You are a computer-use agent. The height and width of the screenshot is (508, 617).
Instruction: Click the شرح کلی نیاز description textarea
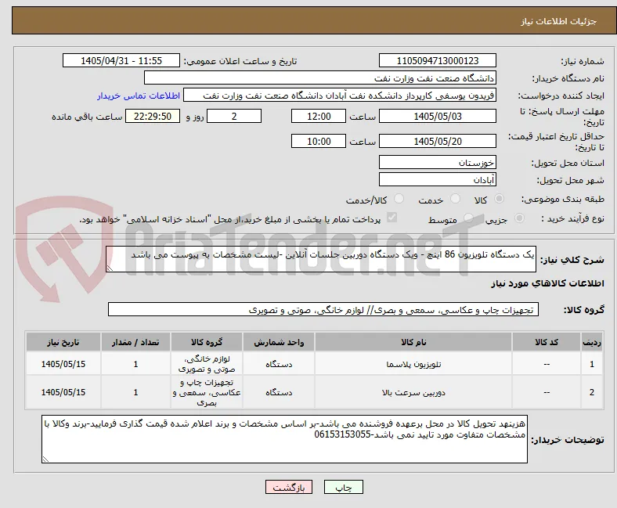point(321,259)
